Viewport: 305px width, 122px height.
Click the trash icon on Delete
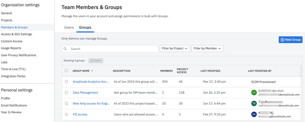tap(92, 61)
